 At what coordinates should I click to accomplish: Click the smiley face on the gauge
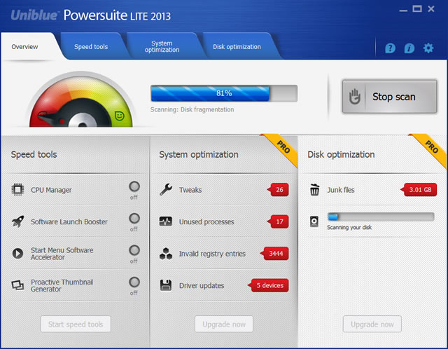click(120, 116)
